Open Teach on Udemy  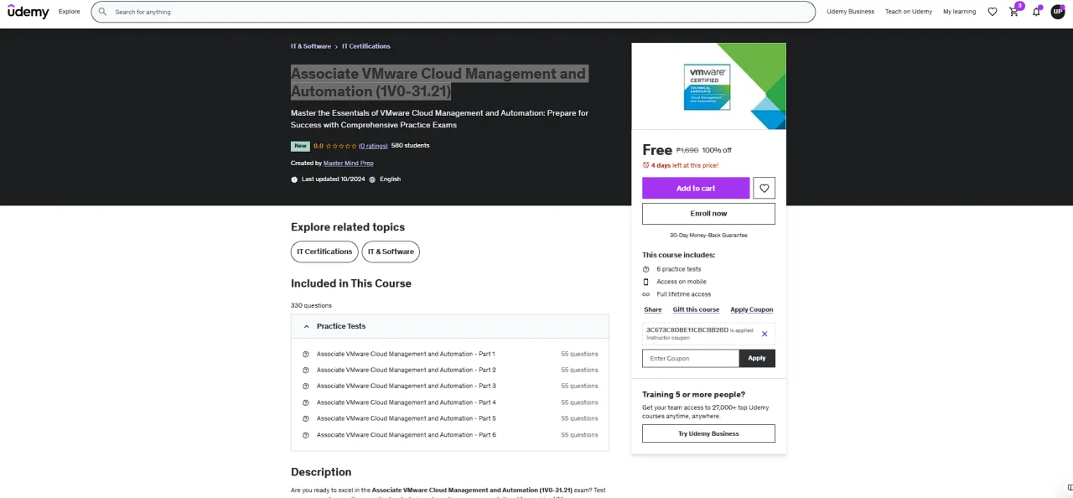point(909,12)
